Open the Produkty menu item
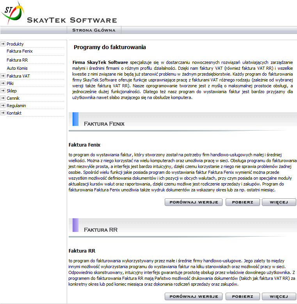The height and width of the screenshot is (304, 297). [15, 44]
